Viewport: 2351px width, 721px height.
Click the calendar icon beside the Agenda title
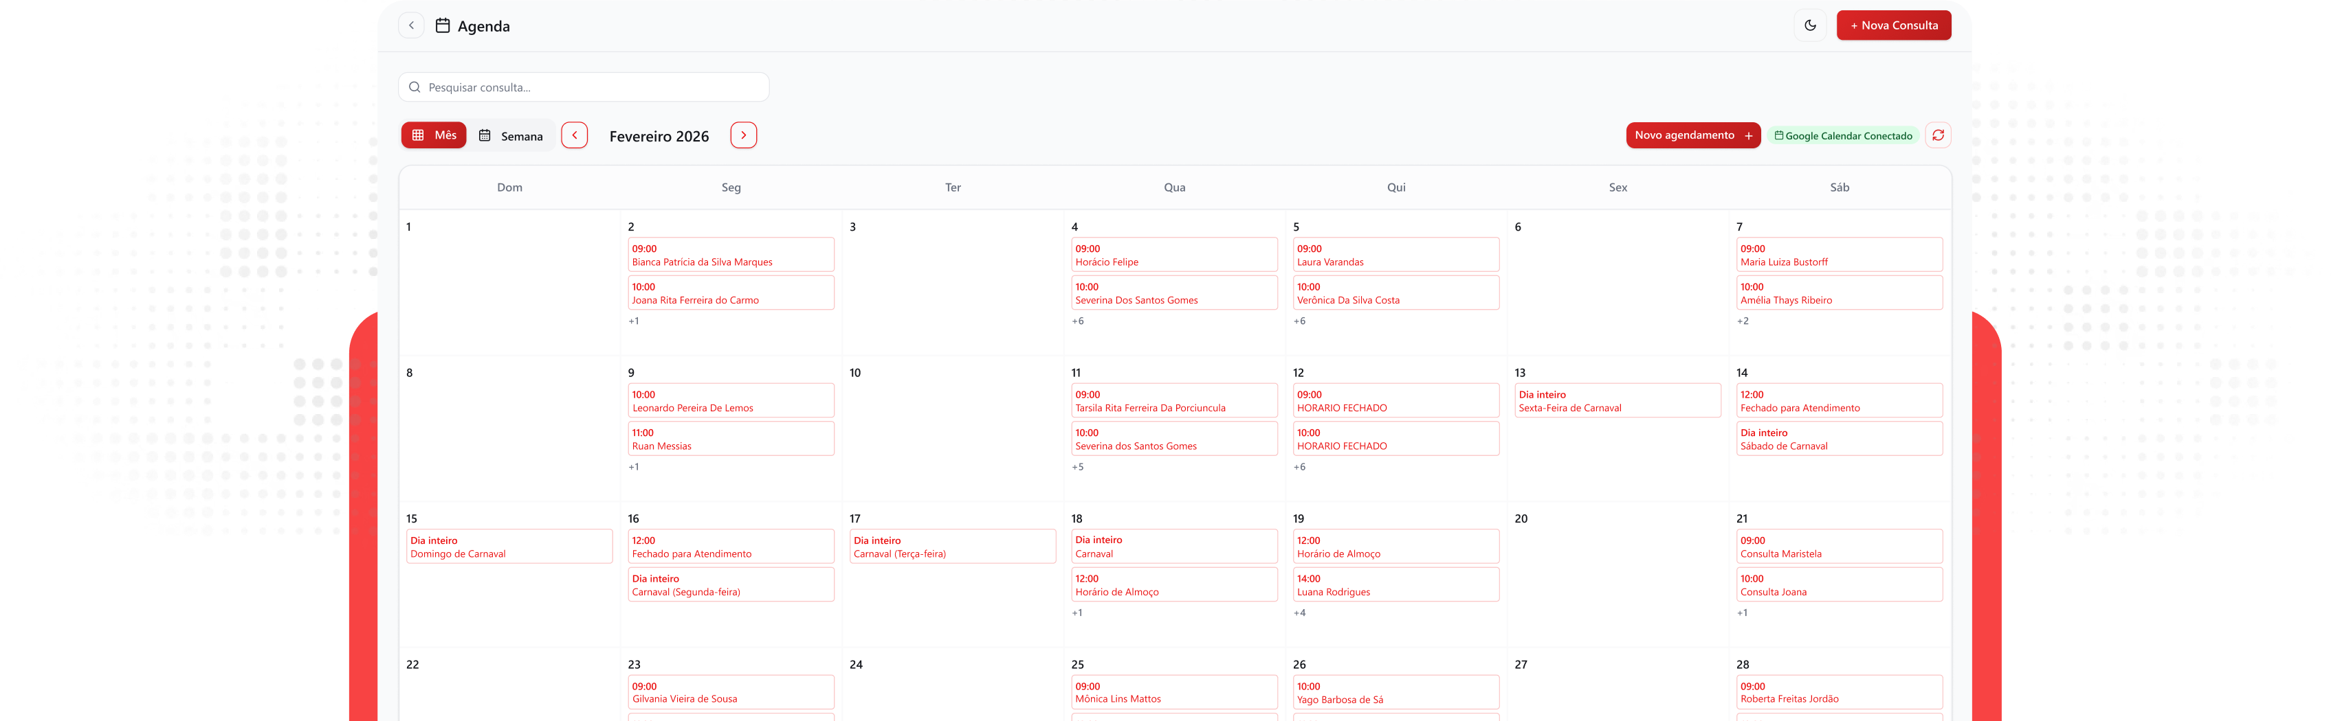pos(442,25)
